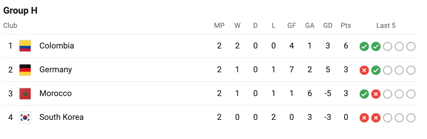The image size is (427, 139).
Task: Click the Germany flag icon
Action: 25,70
